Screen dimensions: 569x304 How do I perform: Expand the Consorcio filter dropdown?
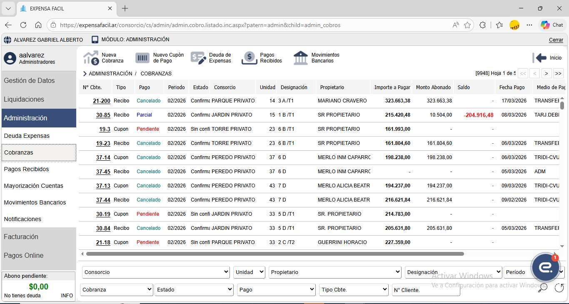click(x=156, y=272)
